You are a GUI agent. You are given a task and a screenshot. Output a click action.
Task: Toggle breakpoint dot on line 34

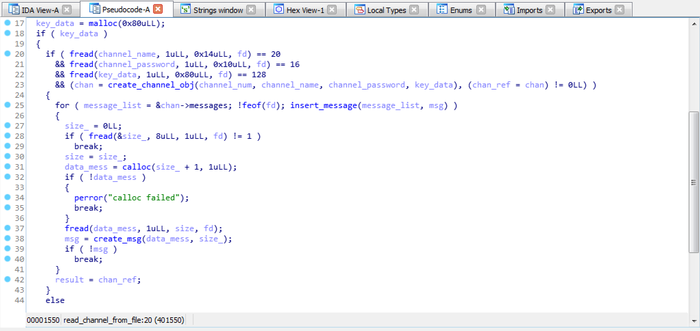coord(8,197)
